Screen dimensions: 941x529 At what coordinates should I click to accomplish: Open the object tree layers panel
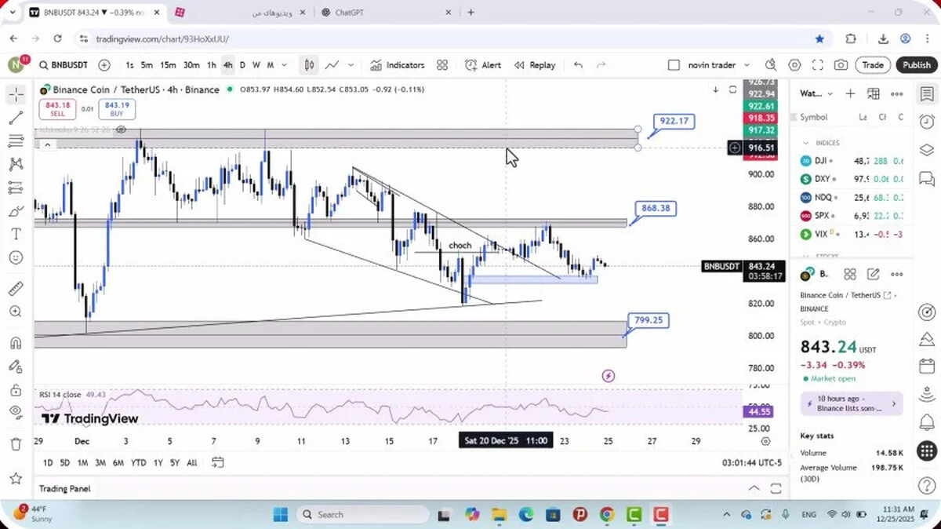[x=926, y=150]
